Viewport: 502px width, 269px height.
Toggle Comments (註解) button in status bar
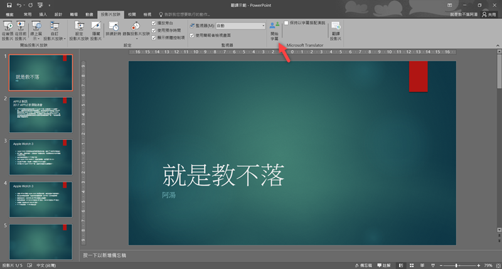pos(384,265)
